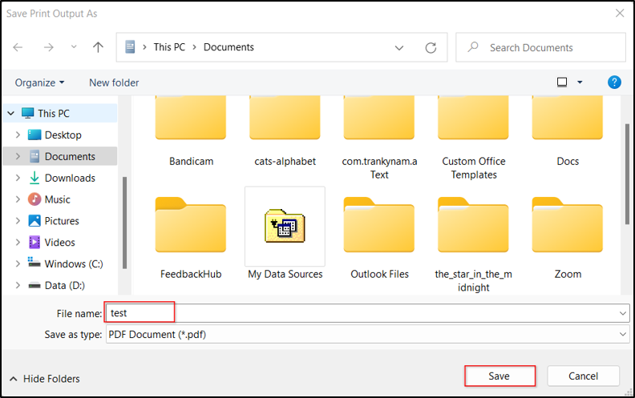The image size is (635, 398).
Task: Click the Save button
Action: [x=500, y=376]
